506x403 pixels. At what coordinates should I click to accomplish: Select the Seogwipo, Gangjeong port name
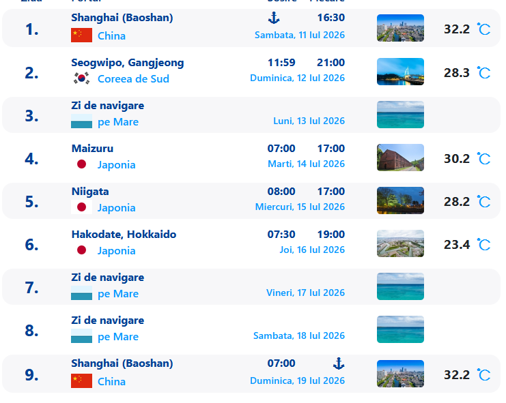(x=128, y=63)
